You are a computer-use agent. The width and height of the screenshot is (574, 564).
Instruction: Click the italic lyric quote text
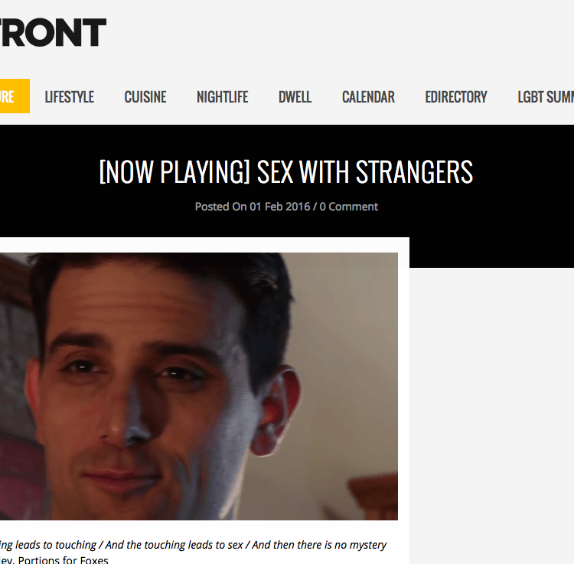(193, 545)
